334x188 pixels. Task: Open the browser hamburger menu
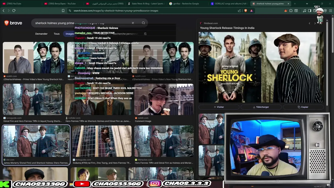click(331, 11)
